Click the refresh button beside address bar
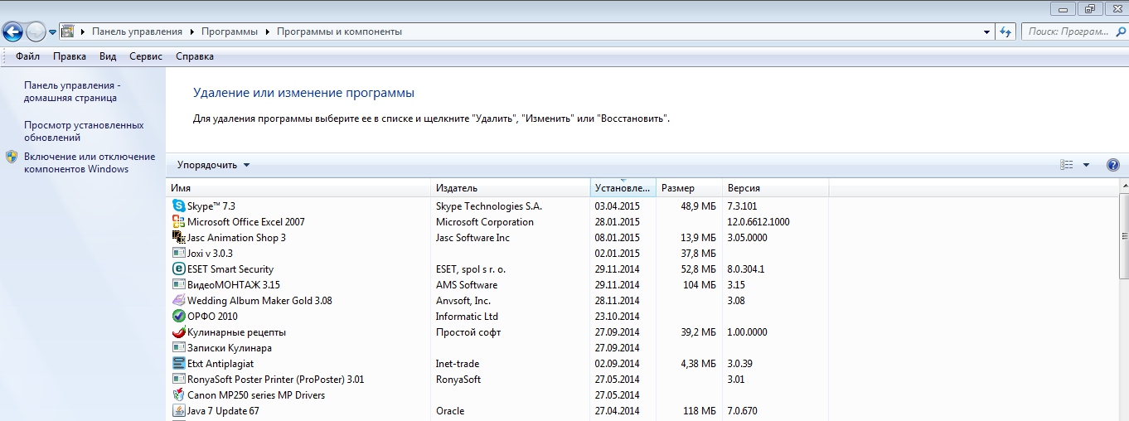Screen dimensions: 1129x421 [1005, 31]
